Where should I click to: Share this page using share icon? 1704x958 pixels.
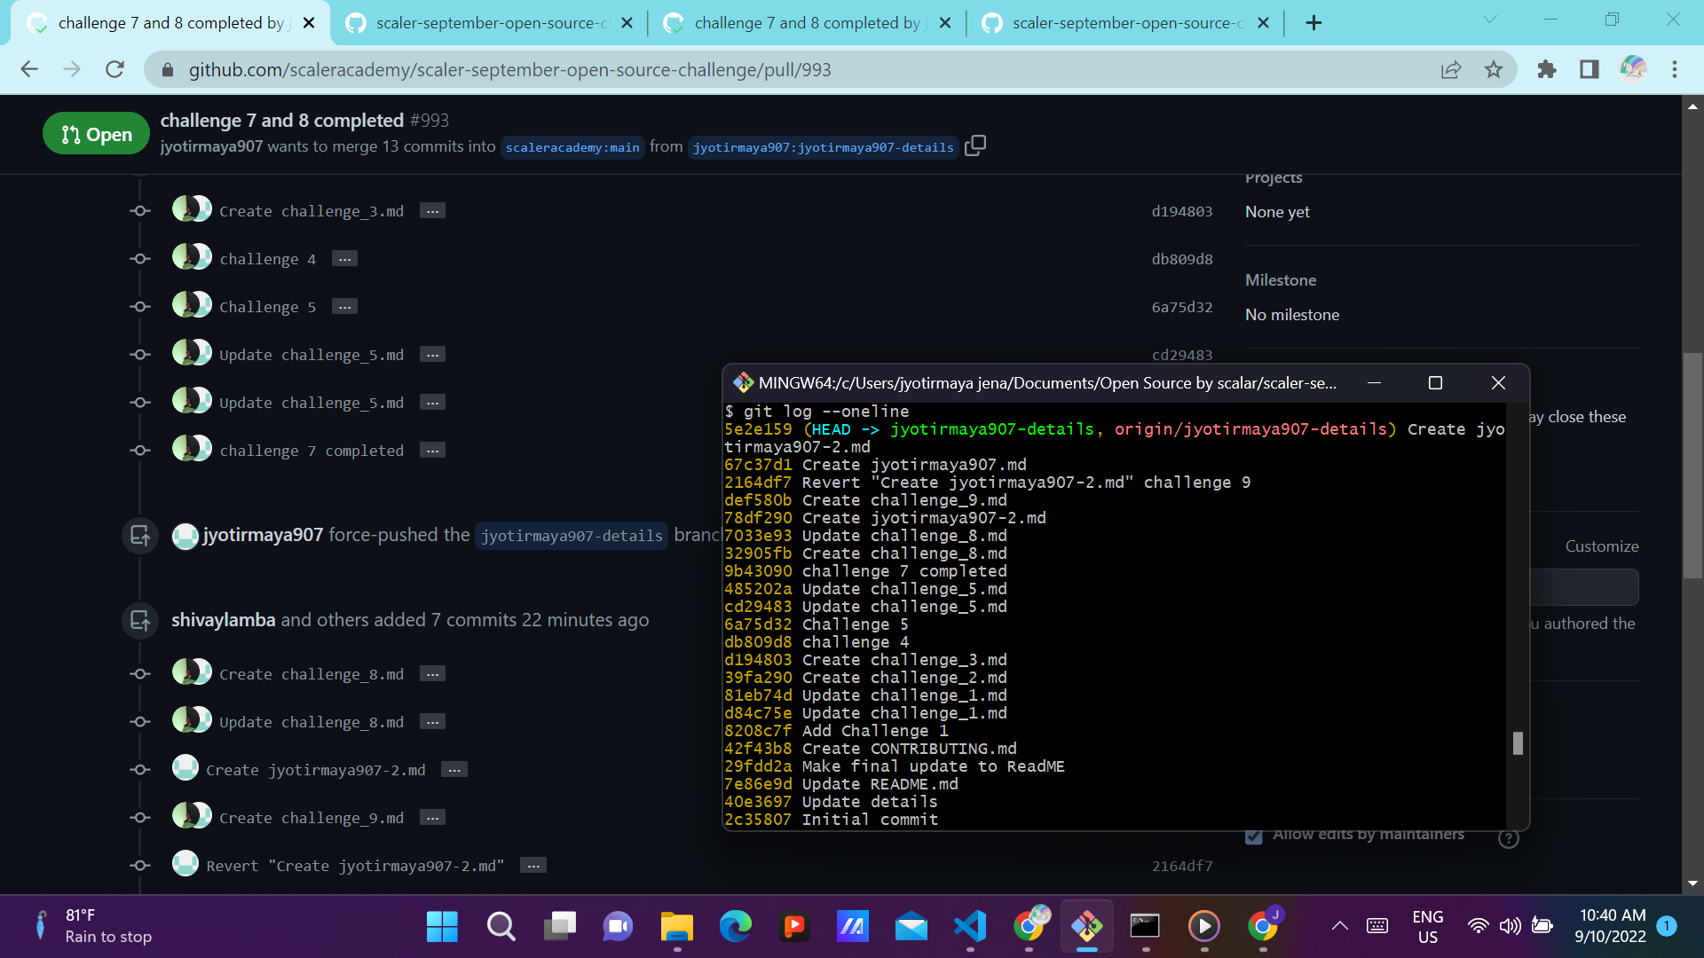pyautogui.click(x=1451, y=69)
